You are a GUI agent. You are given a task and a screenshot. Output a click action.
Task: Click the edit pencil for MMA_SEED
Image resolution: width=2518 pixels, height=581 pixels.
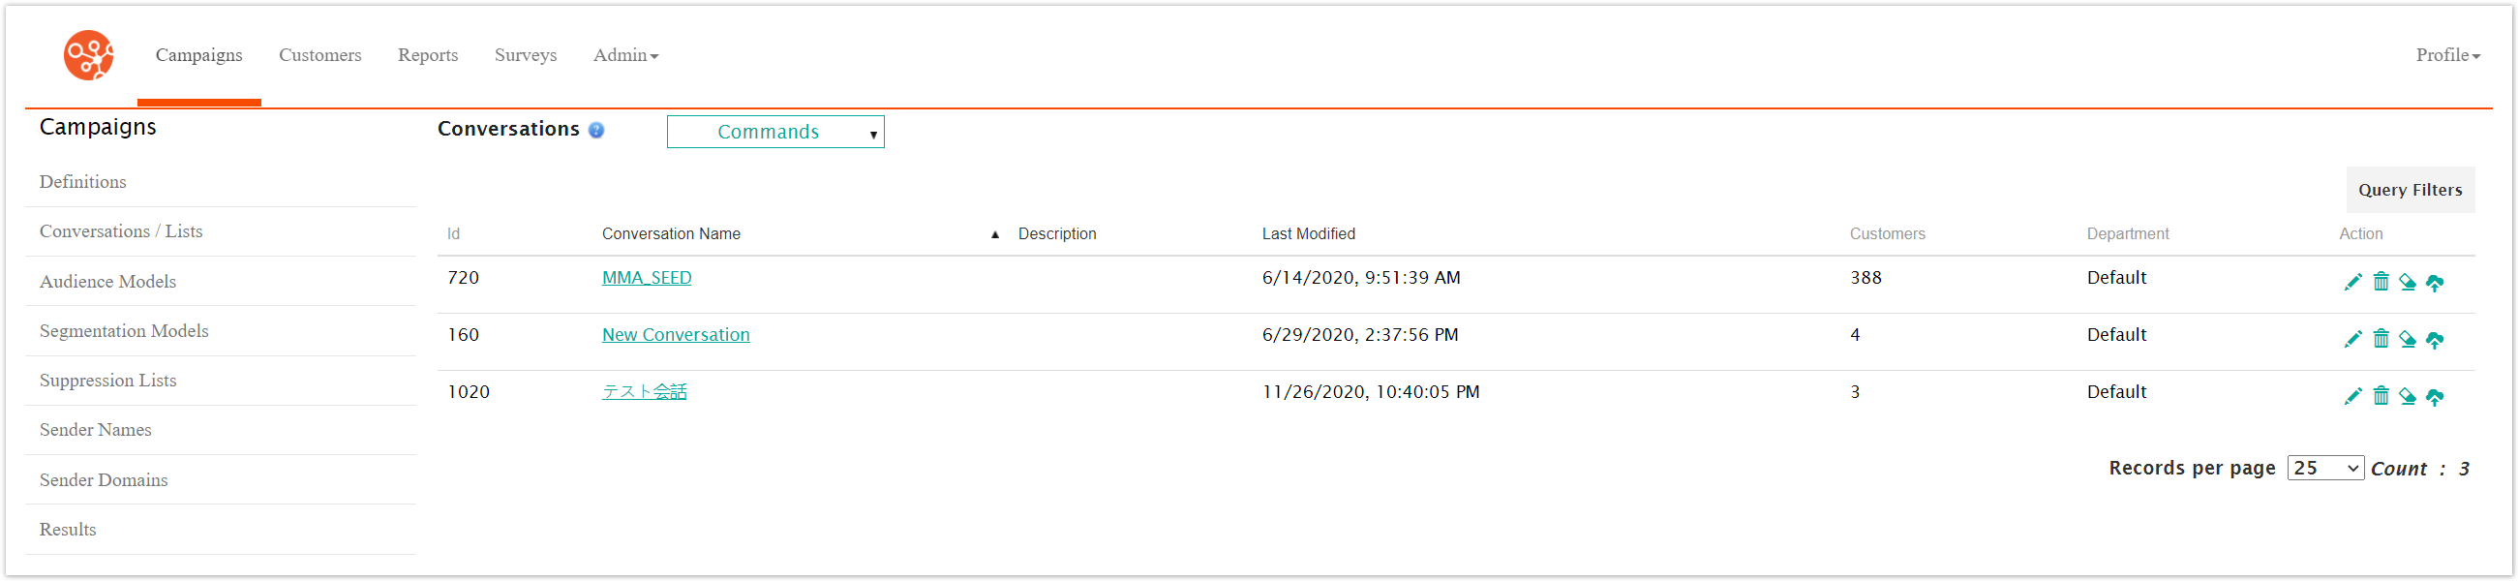pos(2351,283)
